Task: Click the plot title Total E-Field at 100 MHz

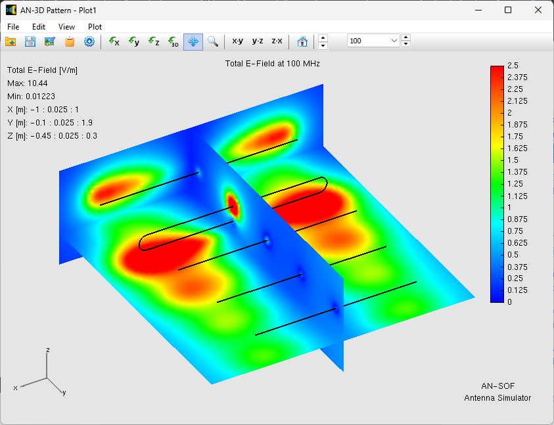Action: (x=273, y=64)
